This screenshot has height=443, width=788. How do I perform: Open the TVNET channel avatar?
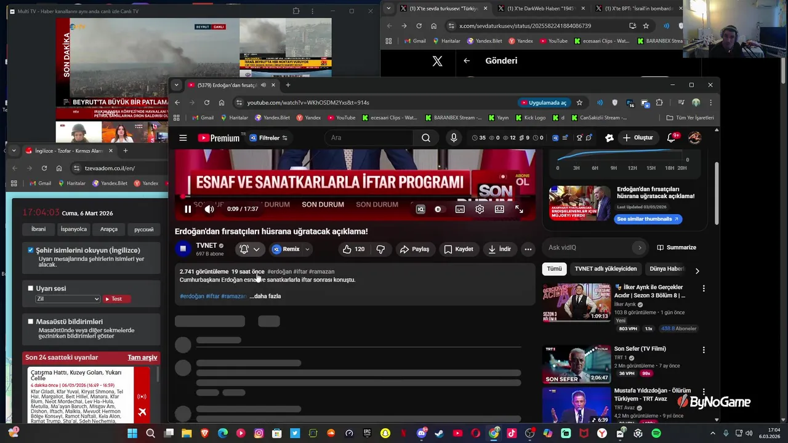click(x=183, y=249)
